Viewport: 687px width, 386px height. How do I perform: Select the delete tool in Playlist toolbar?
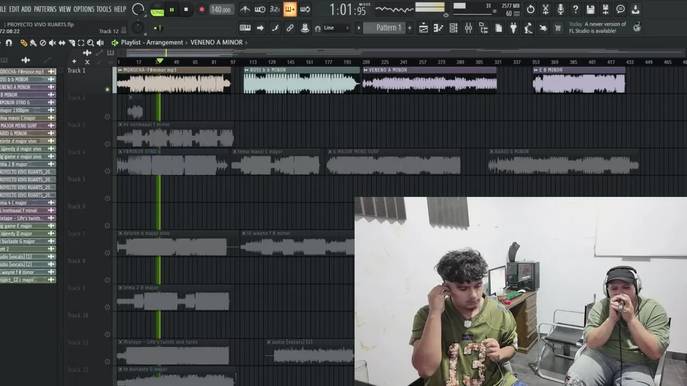click(43, 43)
